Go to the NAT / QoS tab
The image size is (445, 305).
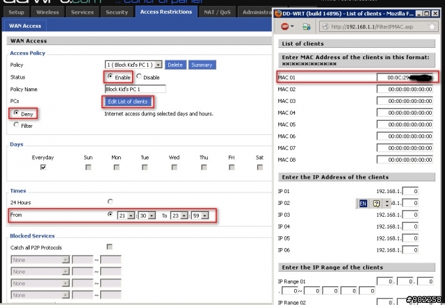pyautogui.click(x=217, y=13)
